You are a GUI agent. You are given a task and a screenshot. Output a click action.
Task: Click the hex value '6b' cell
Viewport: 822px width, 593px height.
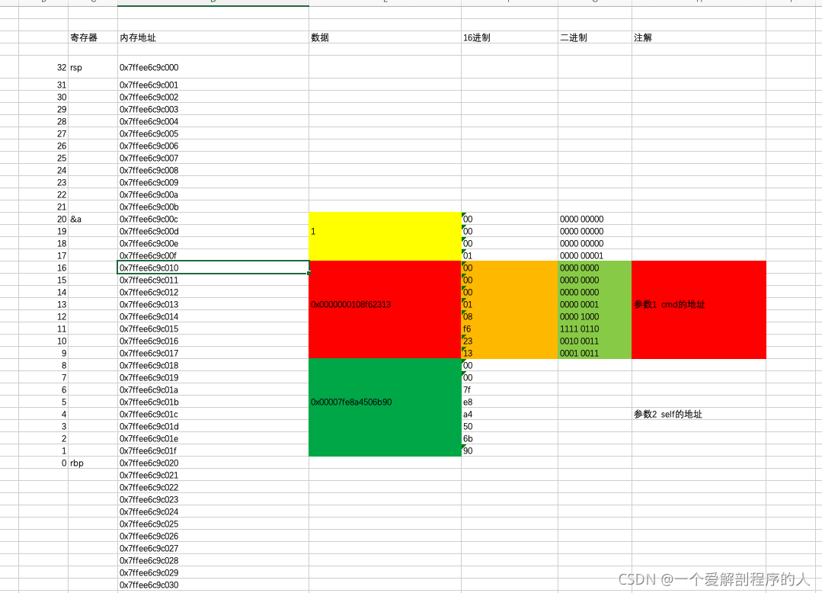(510, 438)
